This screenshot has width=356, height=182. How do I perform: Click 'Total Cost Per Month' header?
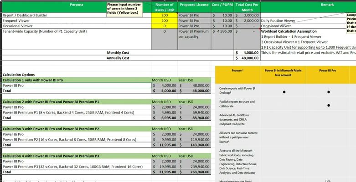[247, 7]
